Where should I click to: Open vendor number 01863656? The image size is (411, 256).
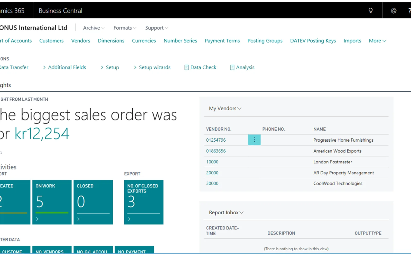(x=216, y=151)
